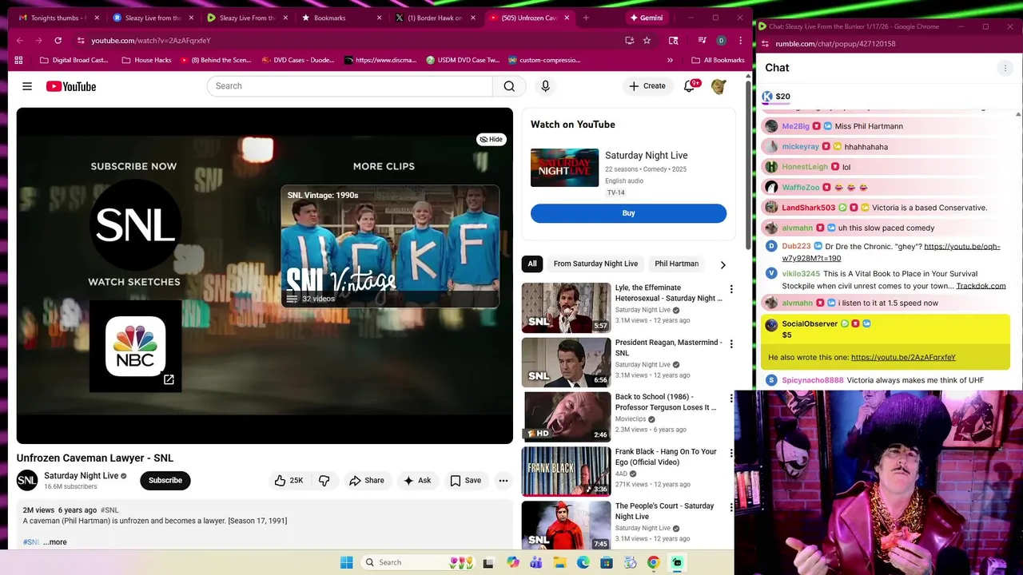
Task: Like the Unfrozen Caveman Lawyer video
Action: tap(289, 480)
